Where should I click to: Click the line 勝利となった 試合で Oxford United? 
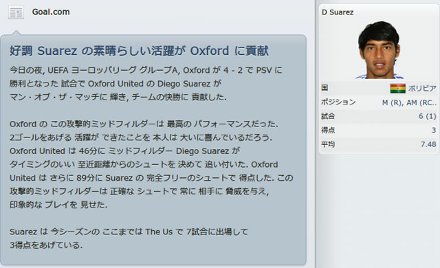click(115, 84)
